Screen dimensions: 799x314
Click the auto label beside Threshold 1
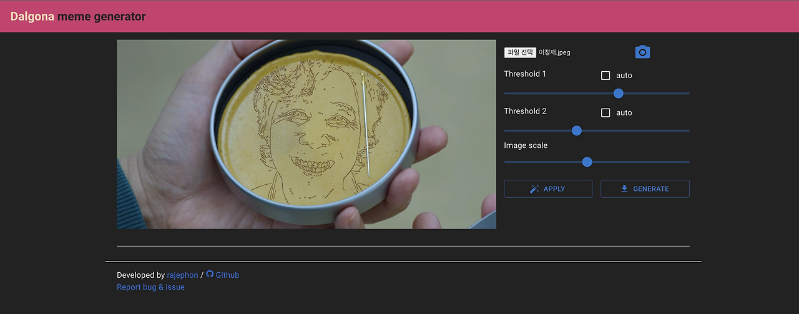coord(624,76)
